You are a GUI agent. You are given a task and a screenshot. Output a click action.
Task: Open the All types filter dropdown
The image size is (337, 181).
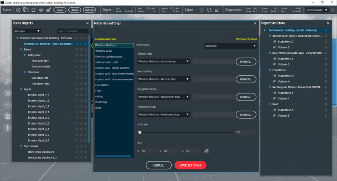click(x=27, y=31)
